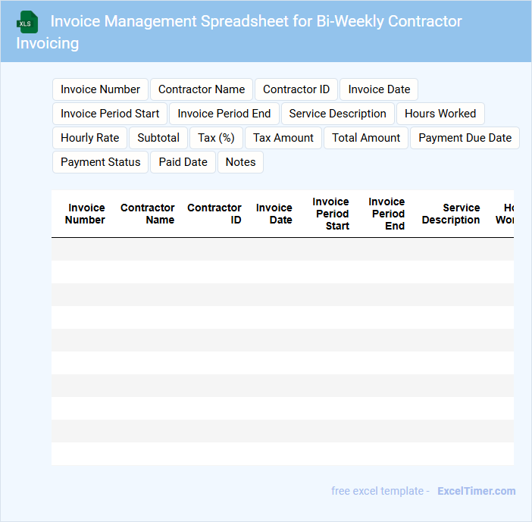Select the Hourly Rate tag
The image size is (532, 522).
point(90,138)
